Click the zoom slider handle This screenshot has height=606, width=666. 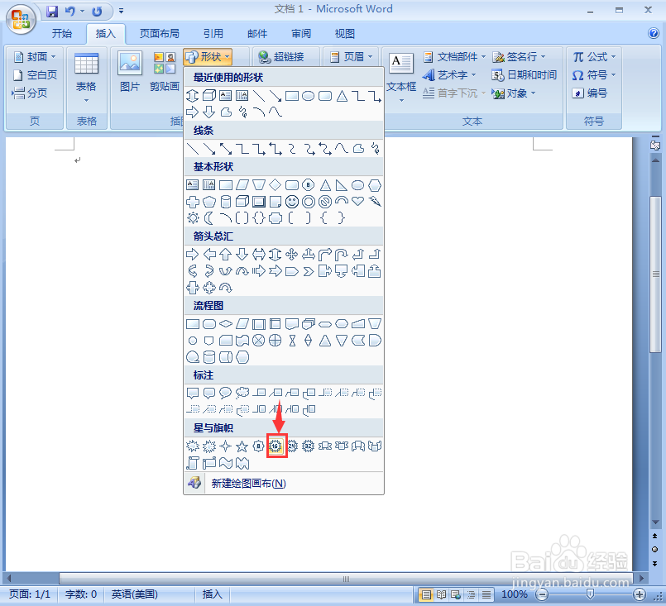click(590, 594)
